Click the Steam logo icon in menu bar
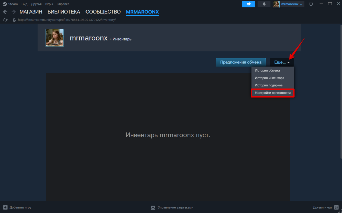This screenshot has width=342, height=213. click(5, 4)
